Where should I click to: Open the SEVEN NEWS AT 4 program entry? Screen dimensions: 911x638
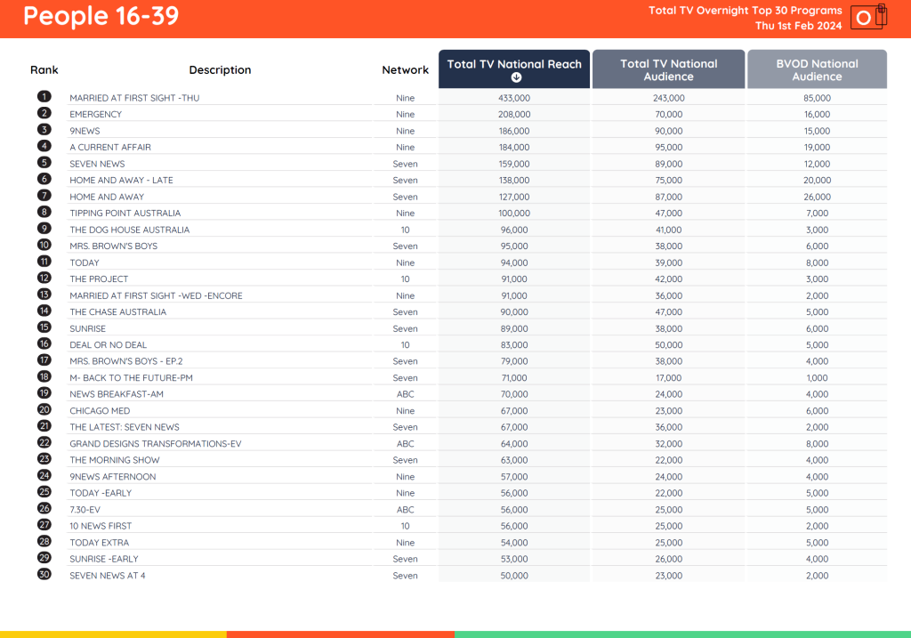pos(106,575)
